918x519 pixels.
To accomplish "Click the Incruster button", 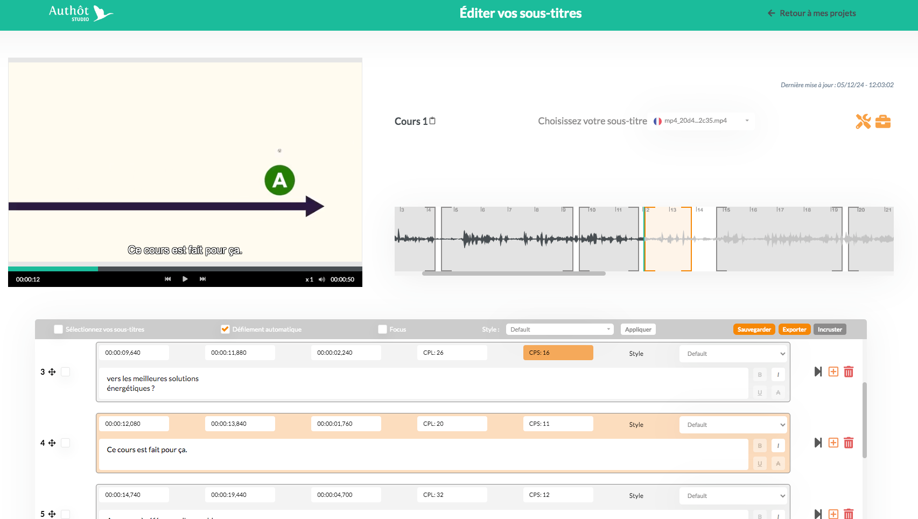I will tap(830, 329).
